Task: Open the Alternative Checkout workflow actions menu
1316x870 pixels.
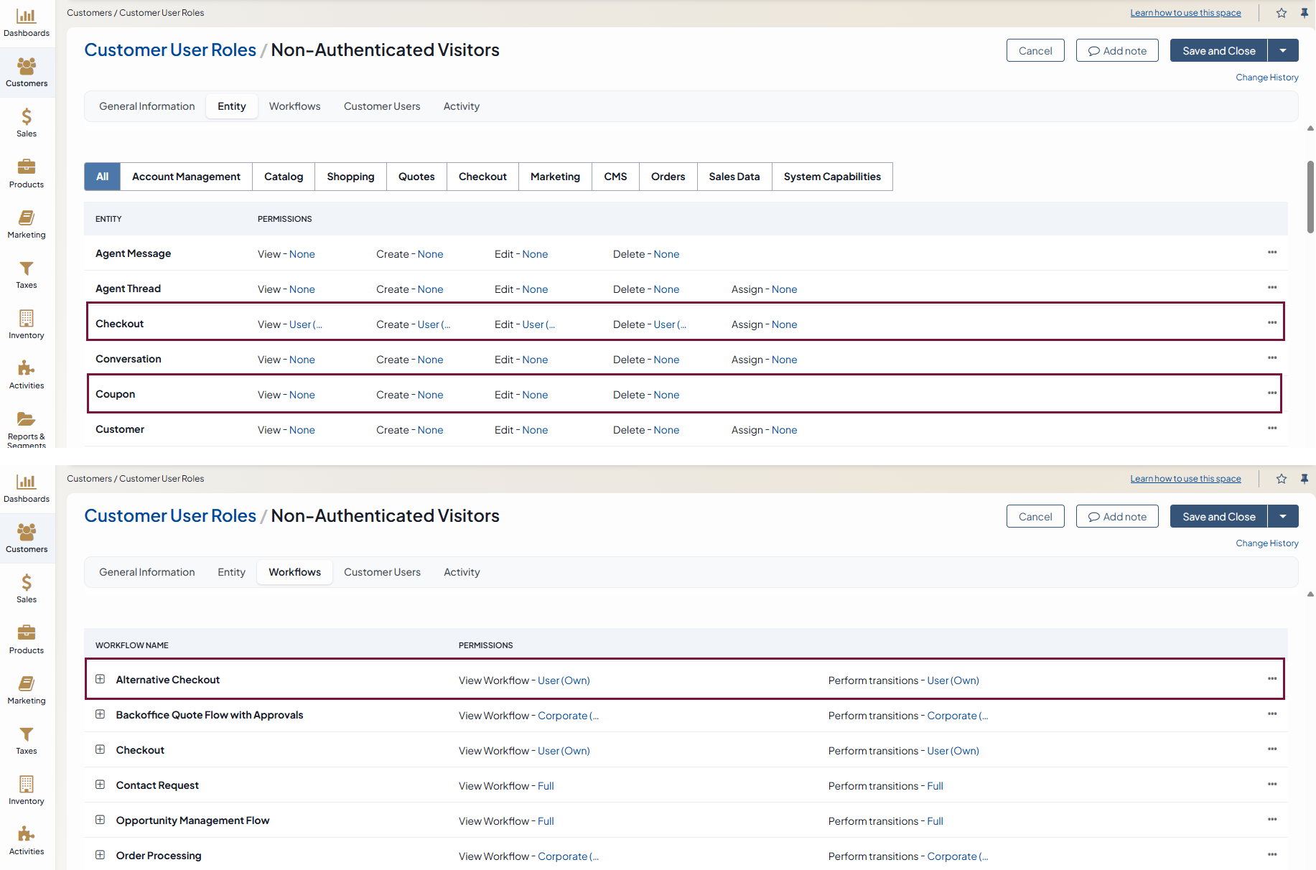Action: pos(1271,679)
